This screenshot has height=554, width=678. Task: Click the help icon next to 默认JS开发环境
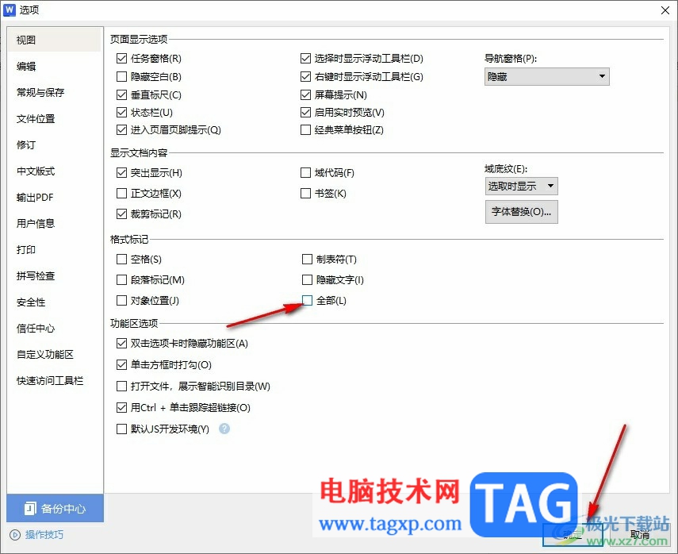224,429
